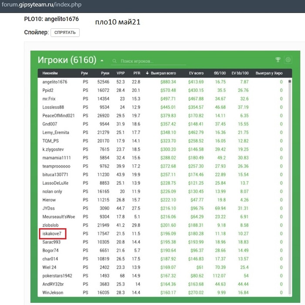The height and width of the screenshot is (305, 305).
Task: Select player Hierow
Action: pos(49,200)
